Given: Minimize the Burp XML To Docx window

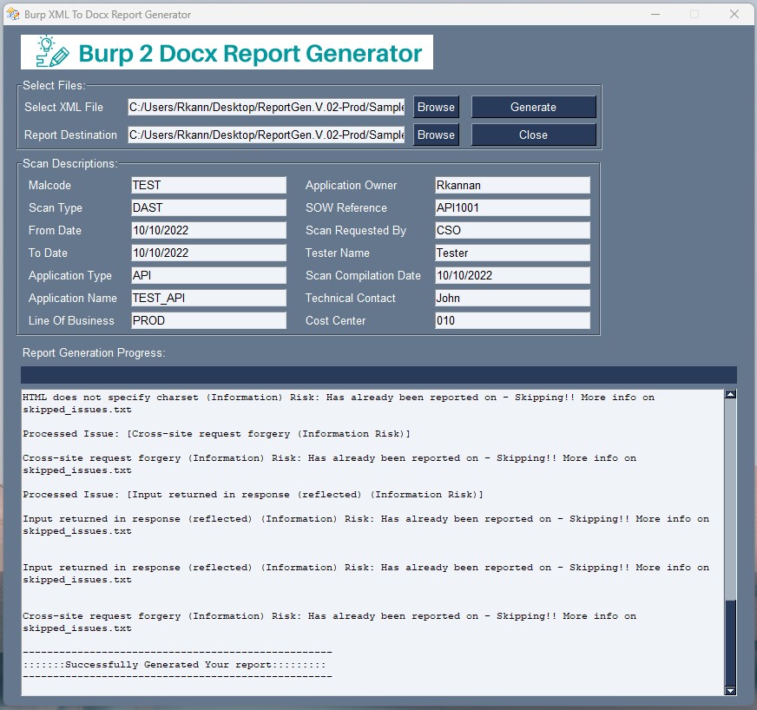Looking at the screenshot, I should coord(655,14).
